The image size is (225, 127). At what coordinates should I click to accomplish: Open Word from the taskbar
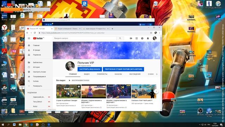pyautogui.click(x=14, y=125)
